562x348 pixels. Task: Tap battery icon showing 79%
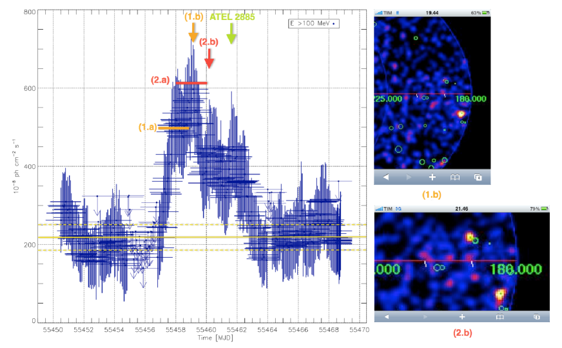coord(545,209)
